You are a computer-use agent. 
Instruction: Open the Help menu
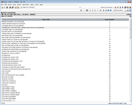pos(41,5)
